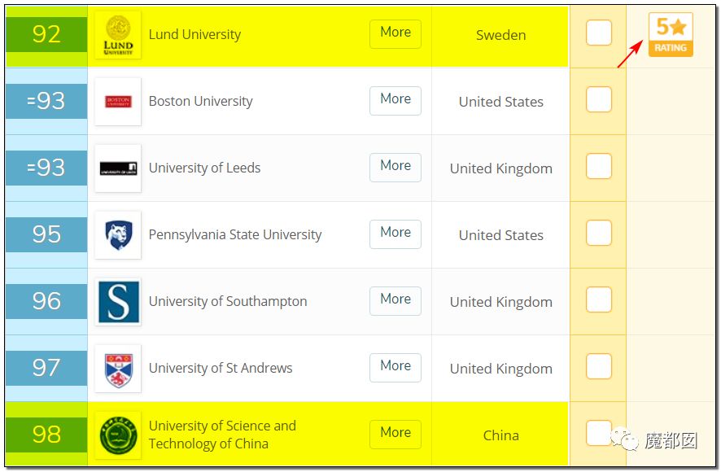
Task: Tick the compare checkbox for Lund University
Action: 599,33
